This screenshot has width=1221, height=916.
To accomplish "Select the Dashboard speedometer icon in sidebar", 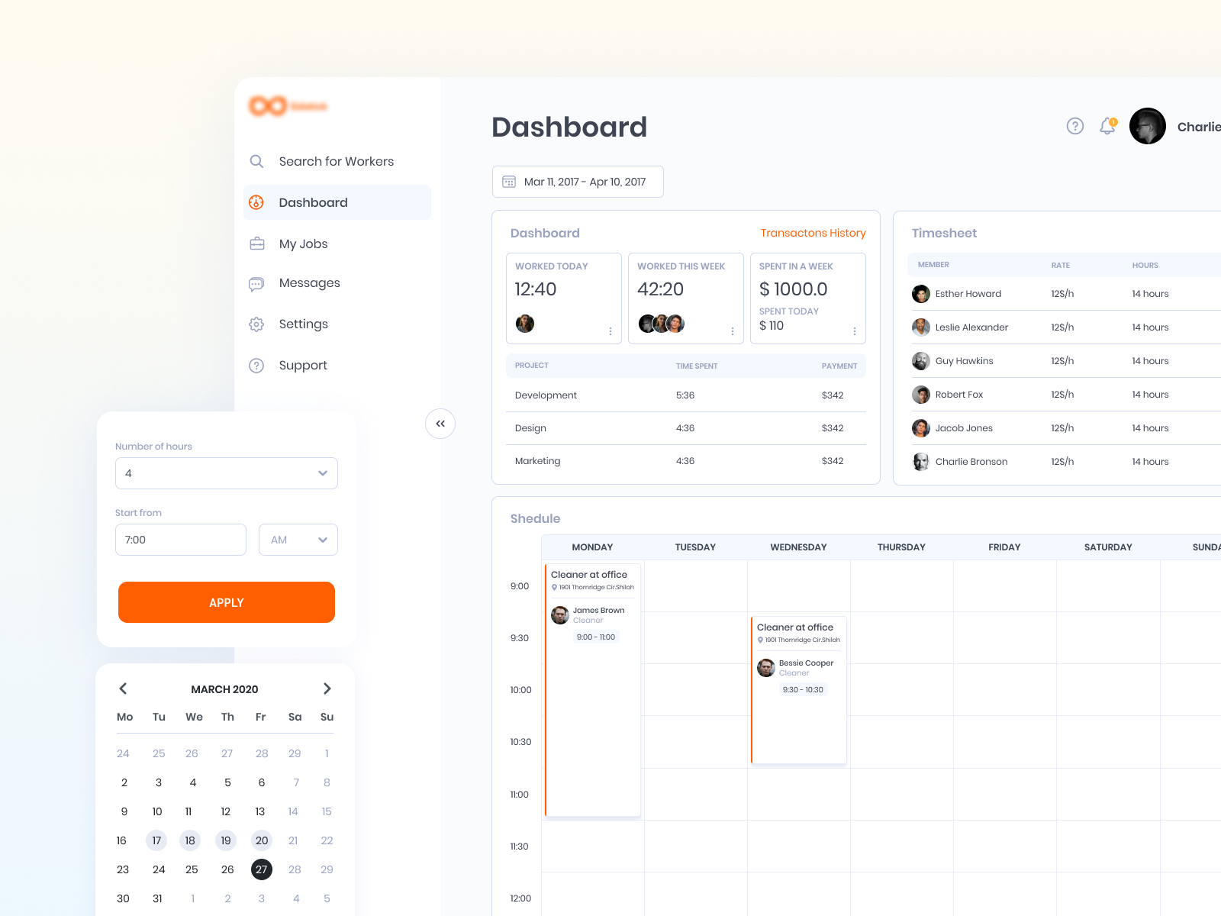I will 257,202.
